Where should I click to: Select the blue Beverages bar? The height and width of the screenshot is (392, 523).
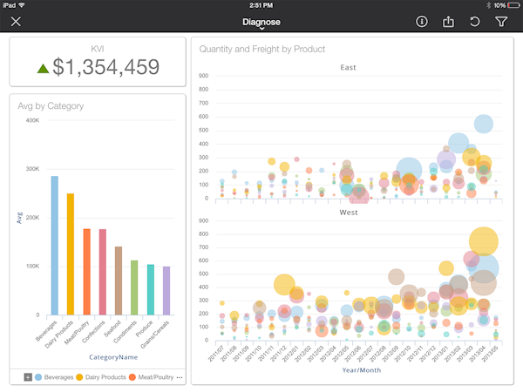point(54,246)
